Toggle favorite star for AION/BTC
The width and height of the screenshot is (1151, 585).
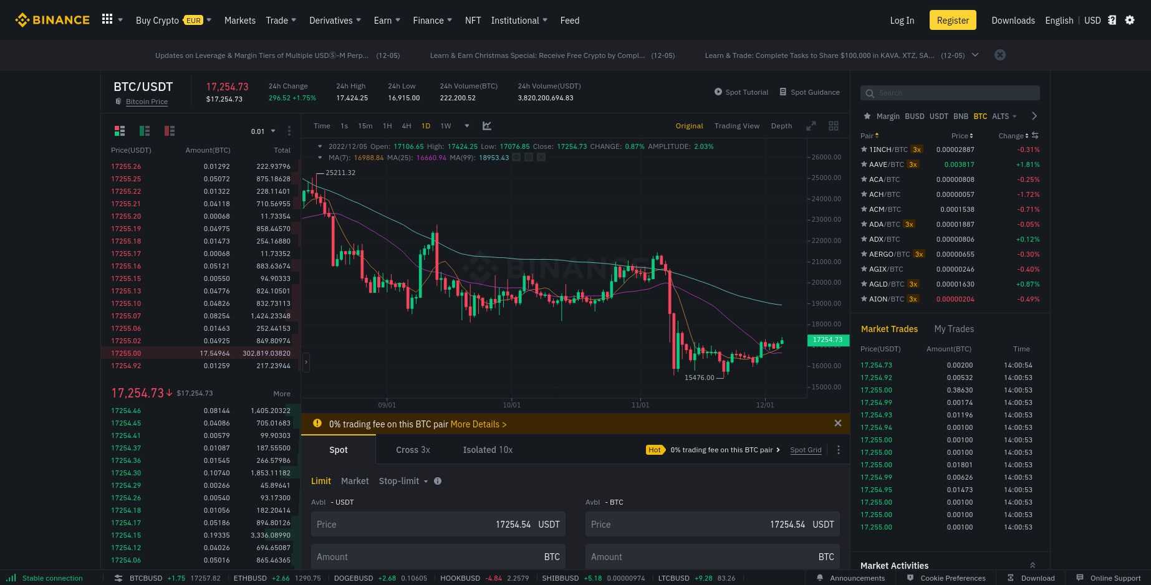pos(864,299)
